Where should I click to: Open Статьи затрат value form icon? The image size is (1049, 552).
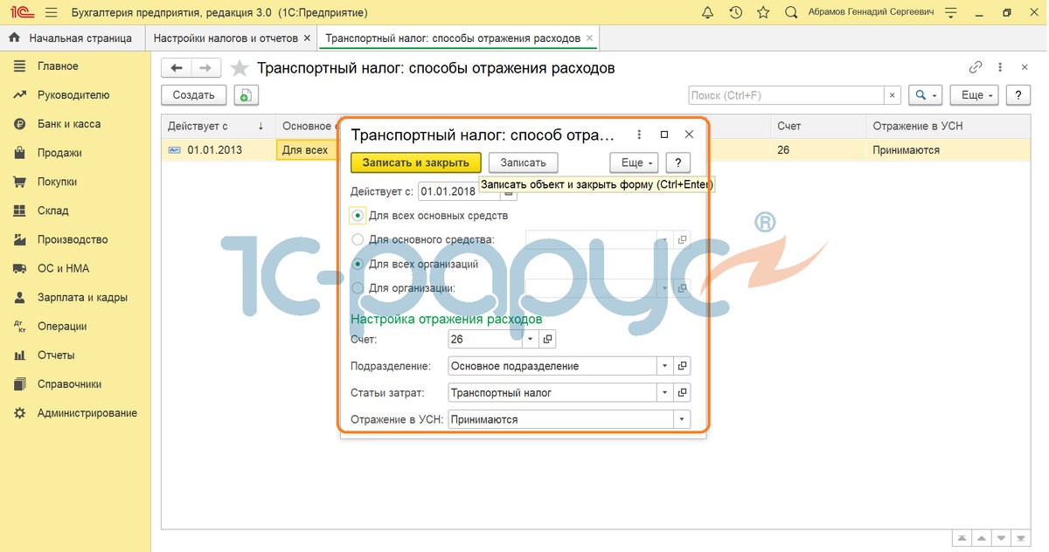tap(684, 392)
